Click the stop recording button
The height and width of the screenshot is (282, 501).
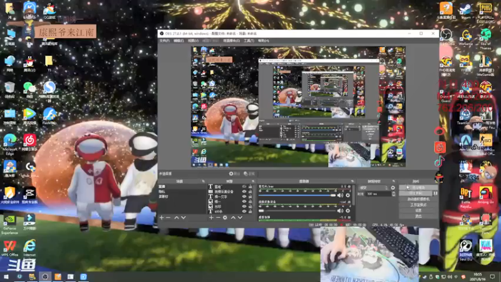click(x=415, y=194)
